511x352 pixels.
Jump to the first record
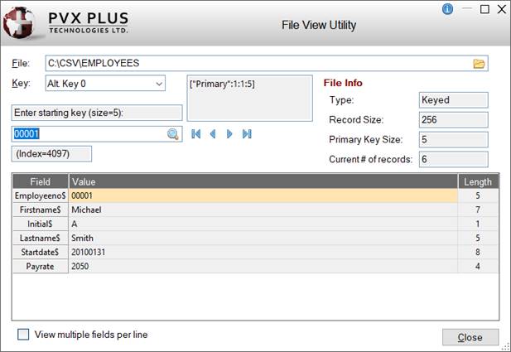pos(196,134)
